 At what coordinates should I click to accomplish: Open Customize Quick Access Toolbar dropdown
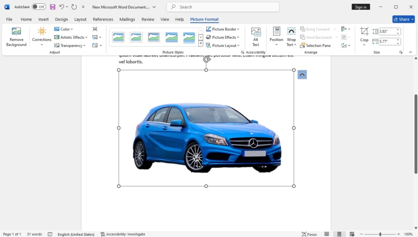pos(83,7)
